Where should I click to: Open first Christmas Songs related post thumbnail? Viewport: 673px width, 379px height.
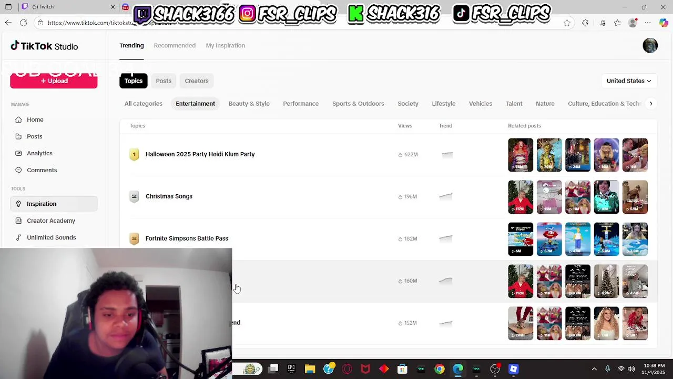click(521, 197)
